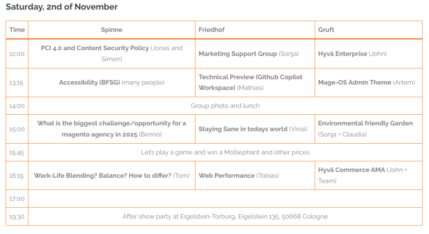Click the Molliephant game row
Image resolution: width=429 pixels, height=234 pixels.
pos(225,152)
